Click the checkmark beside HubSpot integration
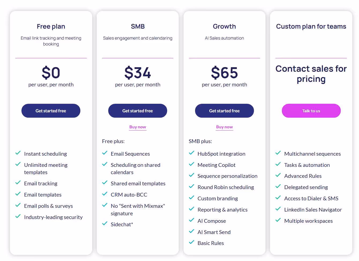Viewport: 359px width, 261px height. [192, 153]
